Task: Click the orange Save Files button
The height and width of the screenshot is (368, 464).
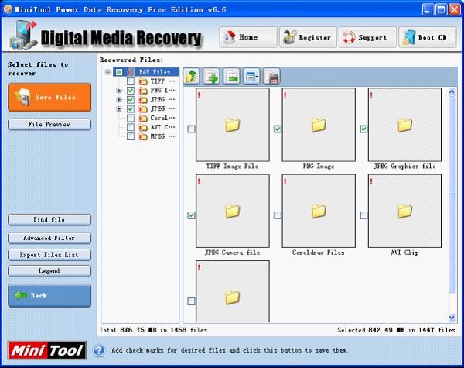Action: (49, 98)
